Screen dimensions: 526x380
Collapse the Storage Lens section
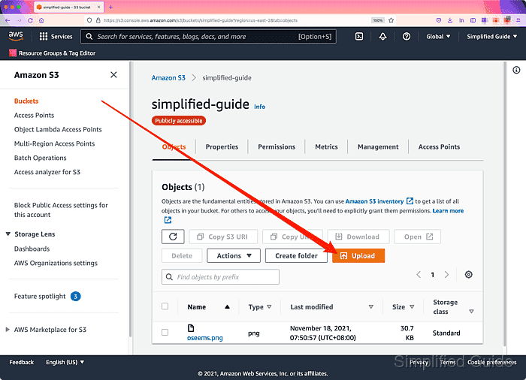(8, 234)
